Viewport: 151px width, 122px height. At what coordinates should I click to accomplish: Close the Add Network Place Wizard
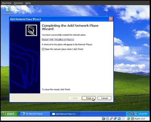111,19
